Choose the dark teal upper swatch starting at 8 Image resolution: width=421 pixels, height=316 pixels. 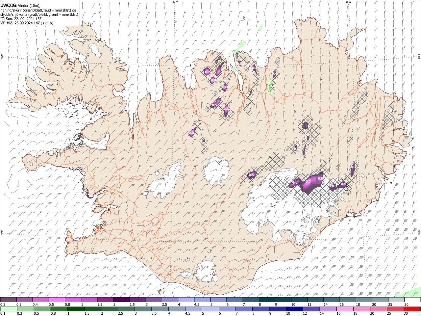pyautogui.click(x=266, y=300)
